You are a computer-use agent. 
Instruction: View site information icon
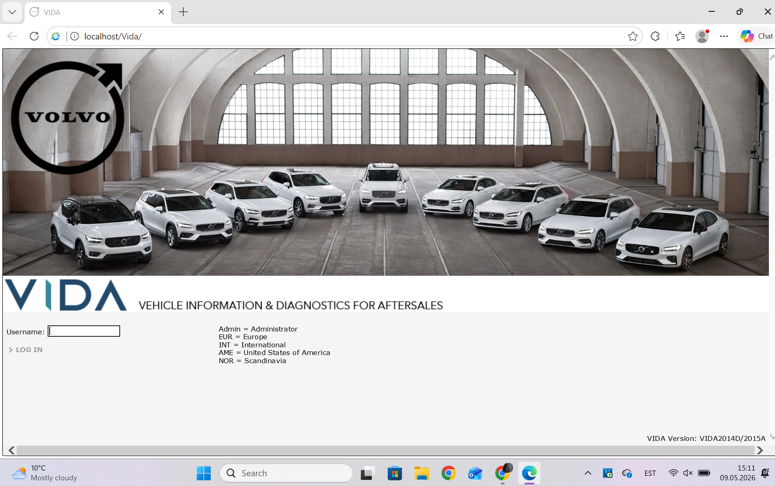point(75,36)
